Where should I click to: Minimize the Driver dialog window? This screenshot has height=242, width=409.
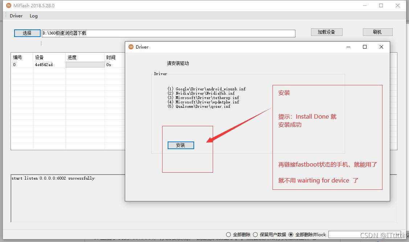pyautogui.click(x=348, y=47)
